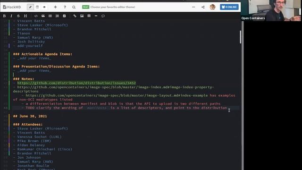Apply strikethrough formatting
This screenshot has width=302, height=170.
coord(18,16)
